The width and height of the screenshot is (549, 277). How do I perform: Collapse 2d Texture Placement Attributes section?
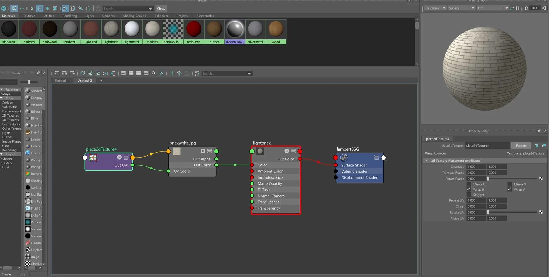[426, 160]
